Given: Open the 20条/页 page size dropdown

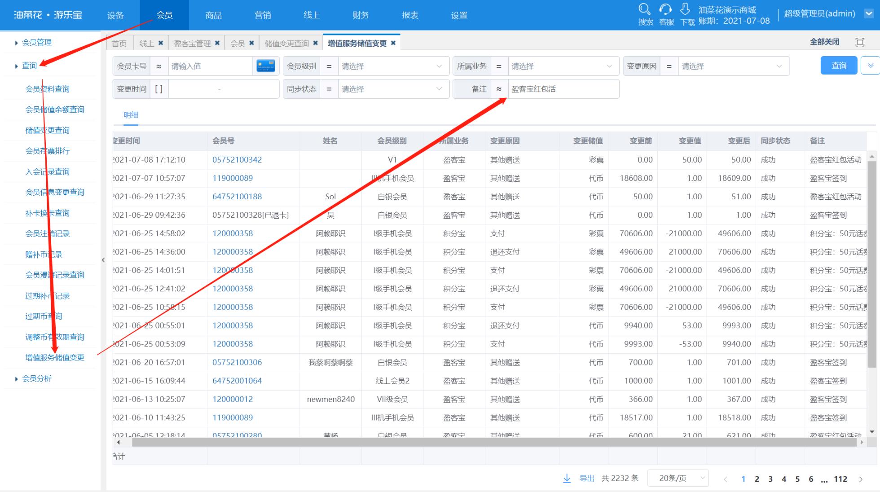Looking at the screenshot, I should 678,479.
